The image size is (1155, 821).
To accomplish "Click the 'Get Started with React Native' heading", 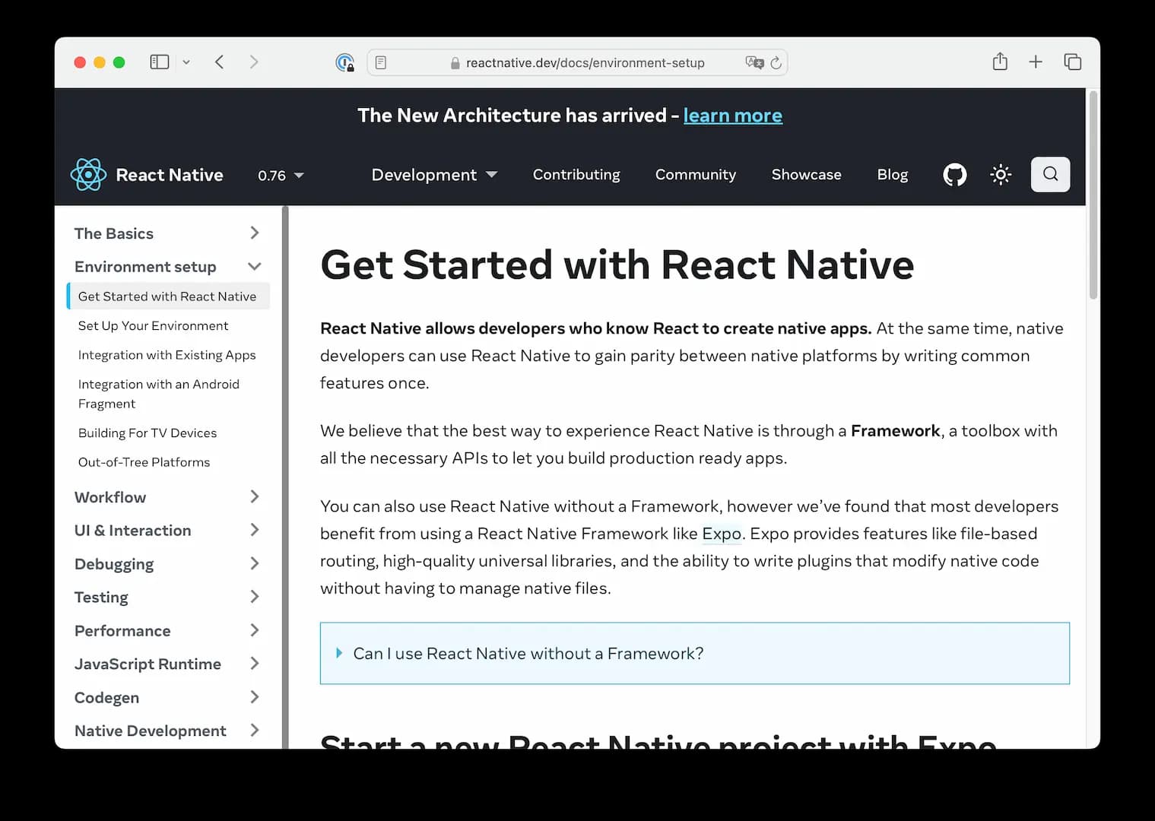I will pos(617,265).
